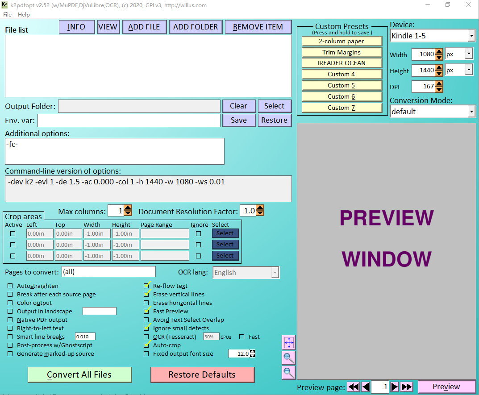
Task: Open the File menu
Action: click(x=7, y=15)
